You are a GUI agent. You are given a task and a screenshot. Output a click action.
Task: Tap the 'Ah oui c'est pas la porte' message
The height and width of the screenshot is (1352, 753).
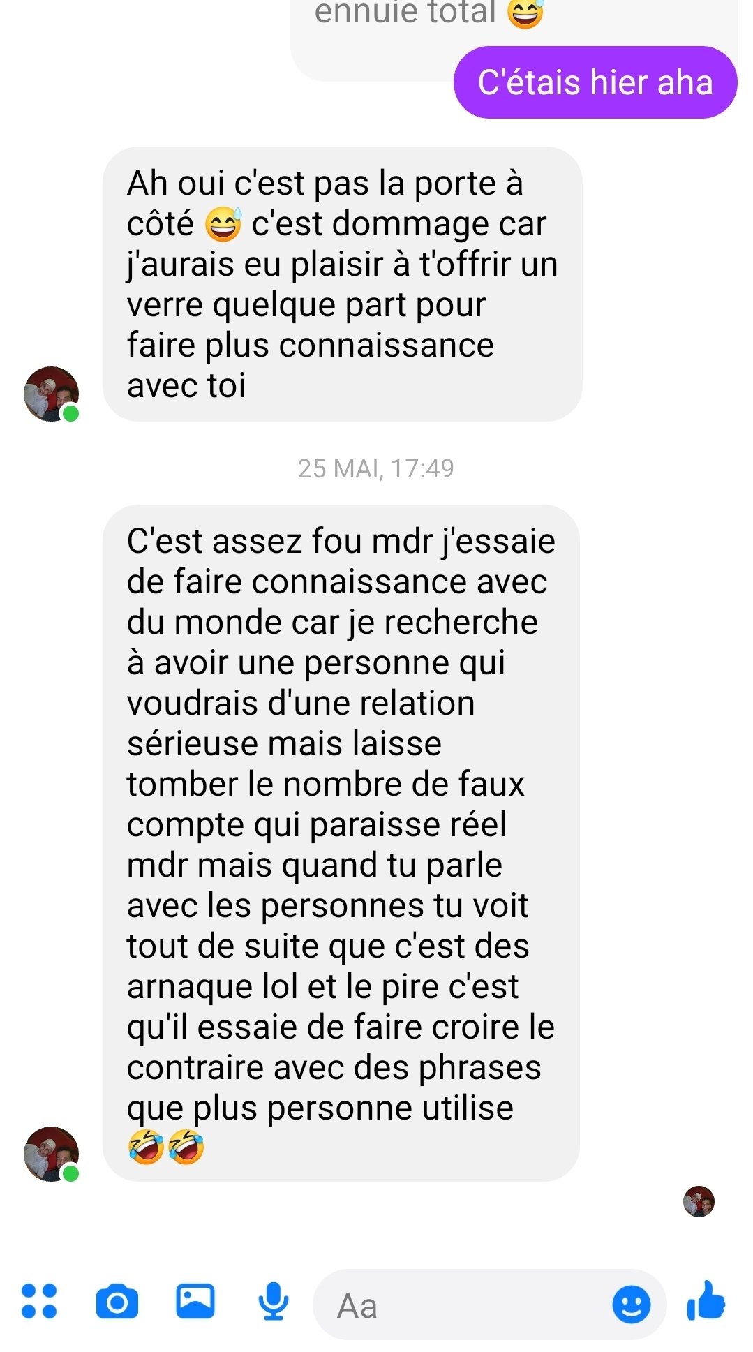pos(342,284)
